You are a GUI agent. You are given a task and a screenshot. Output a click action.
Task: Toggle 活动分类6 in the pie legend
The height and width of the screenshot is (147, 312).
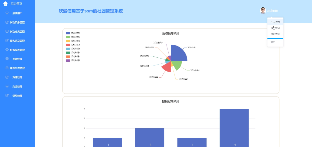(x=73, y=53)
